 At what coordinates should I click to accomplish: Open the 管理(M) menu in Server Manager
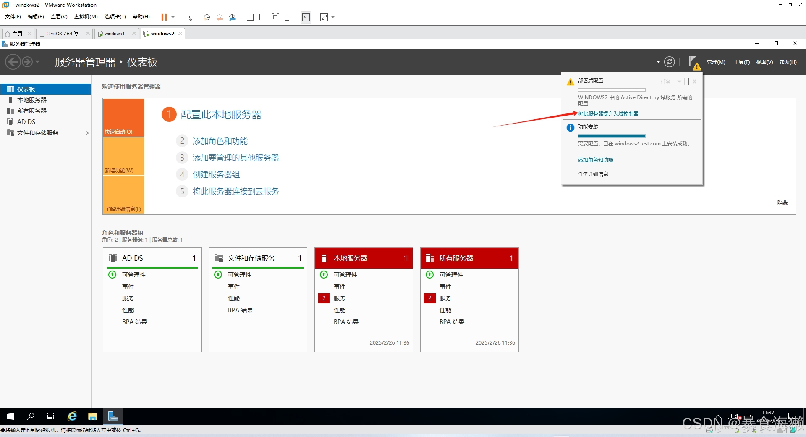716,62
